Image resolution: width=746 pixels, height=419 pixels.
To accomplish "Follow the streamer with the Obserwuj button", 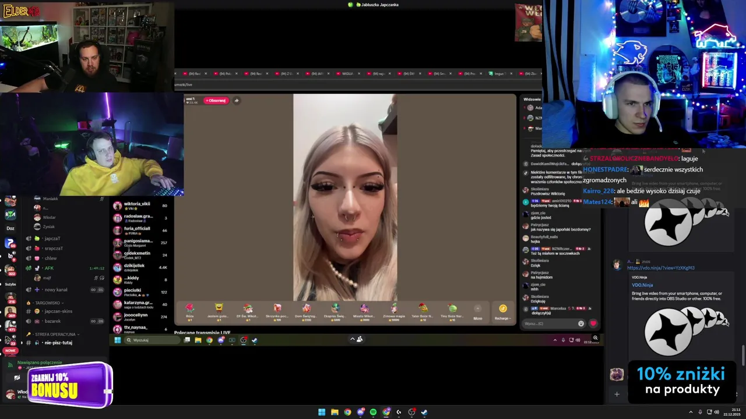I will click(x=215, y=100).
